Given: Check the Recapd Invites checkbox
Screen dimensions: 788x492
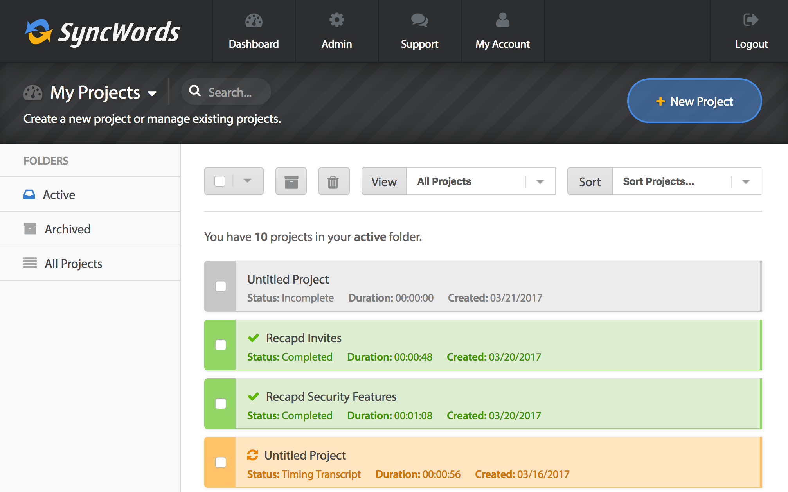Looking at the screenshot, I should 221,345.
